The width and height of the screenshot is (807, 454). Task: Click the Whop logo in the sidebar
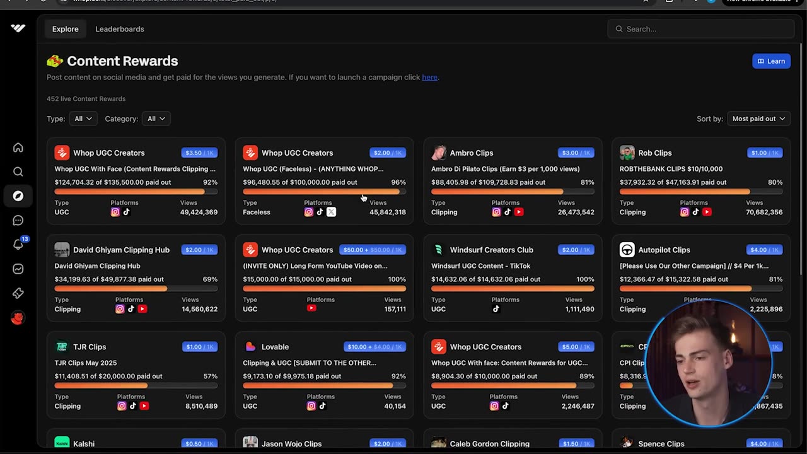pyautogui.click(x=18, y=28)
